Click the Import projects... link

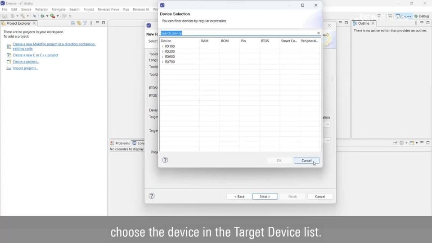[x=25, y=68]
